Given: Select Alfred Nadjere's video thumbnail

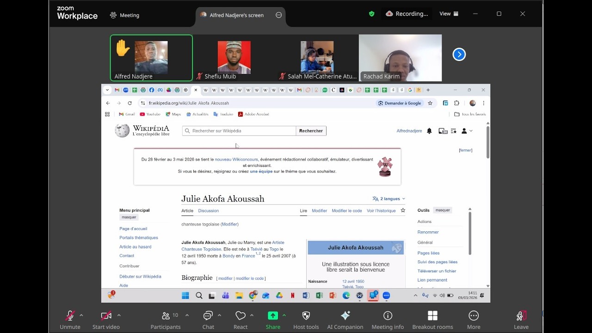Looking at the screenshot, I should pyautogui.click(x=151, y=58).
